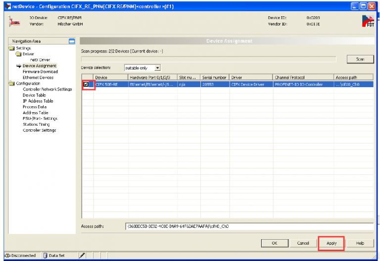
Task: Open the Device selection dropdown
Action: (x=157, y=68)
